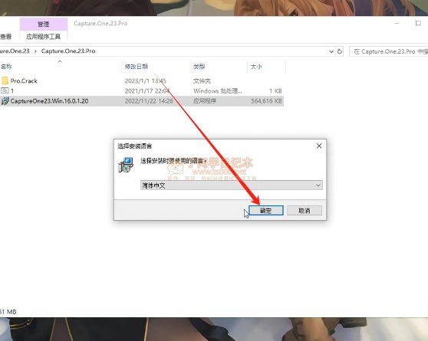Sort files by 类型 column
This screenshot has width=428, height=341.
[199, 67]
